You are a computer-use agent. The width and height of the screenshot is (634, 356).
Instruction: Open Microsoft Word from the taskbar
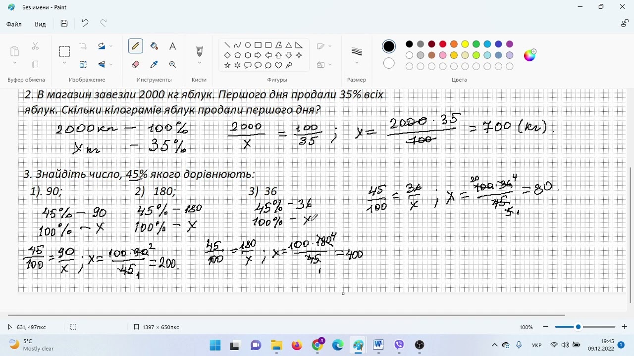(x=378, y=345)
